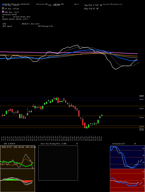The image size is (145, 192).
Task: Click the white 50 Day legend swatch
Action: click(x=3, y=8)
